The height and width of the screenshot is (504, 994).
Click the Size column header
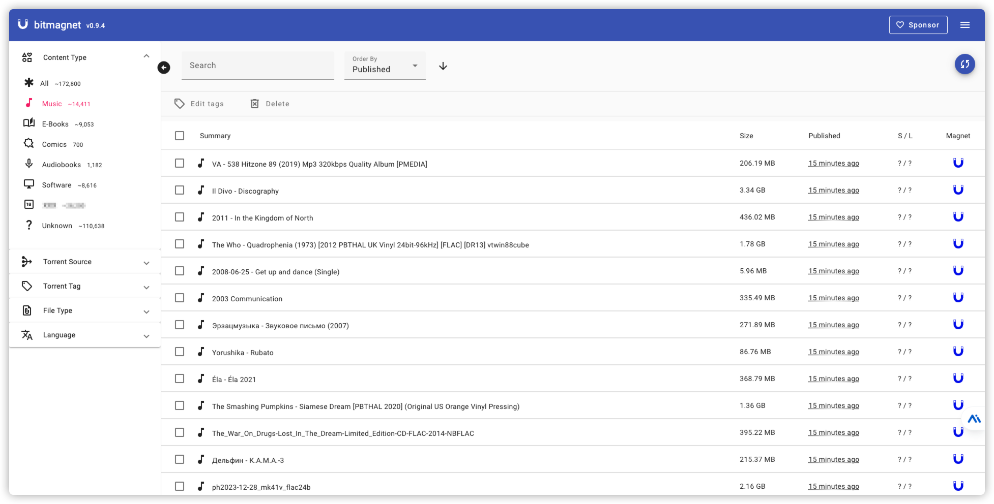[746, 136]
